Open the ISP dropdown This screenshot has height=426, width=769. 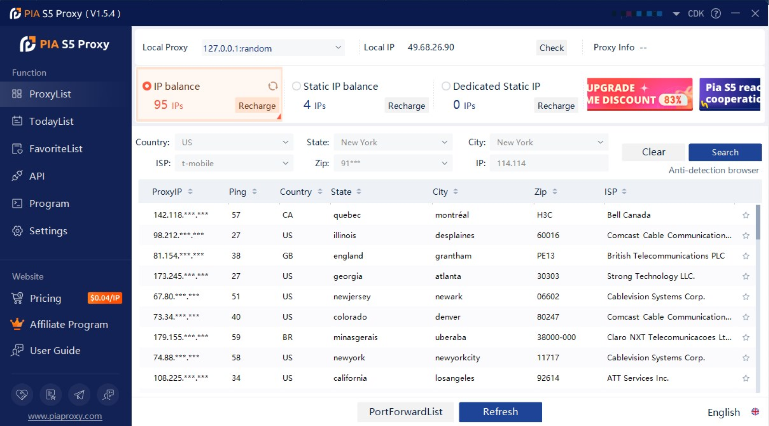234,163
